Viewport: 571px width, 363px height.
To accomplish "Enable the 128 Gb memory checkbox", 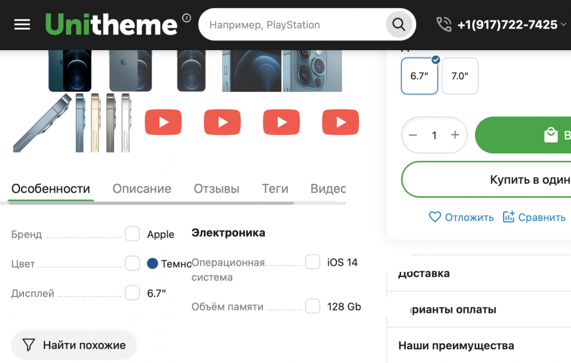I will (x=312, y=306).
